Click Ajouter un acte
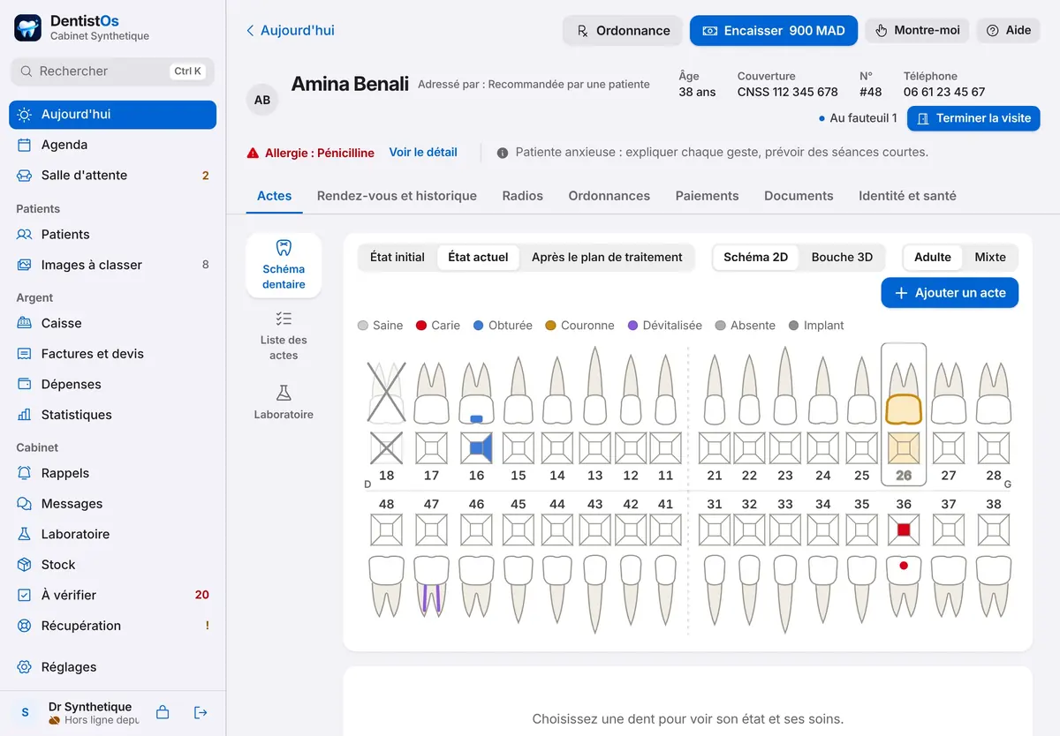The height and width of the screenshot is (736, 1060). tap(950, 293)
